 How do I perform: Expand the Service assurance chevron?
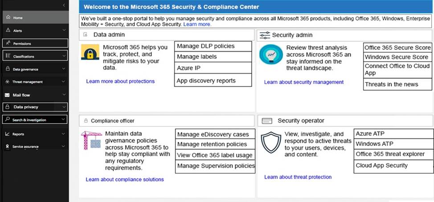tap(63, 146)
